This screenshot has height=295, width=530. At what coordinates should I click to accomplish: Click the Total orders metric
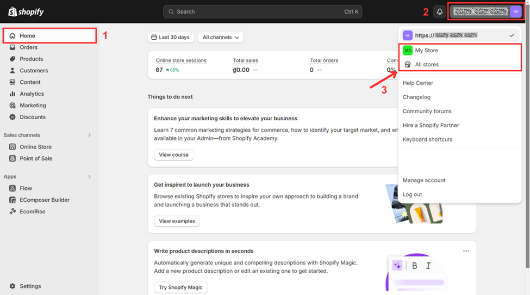click(x=324, y=65)
